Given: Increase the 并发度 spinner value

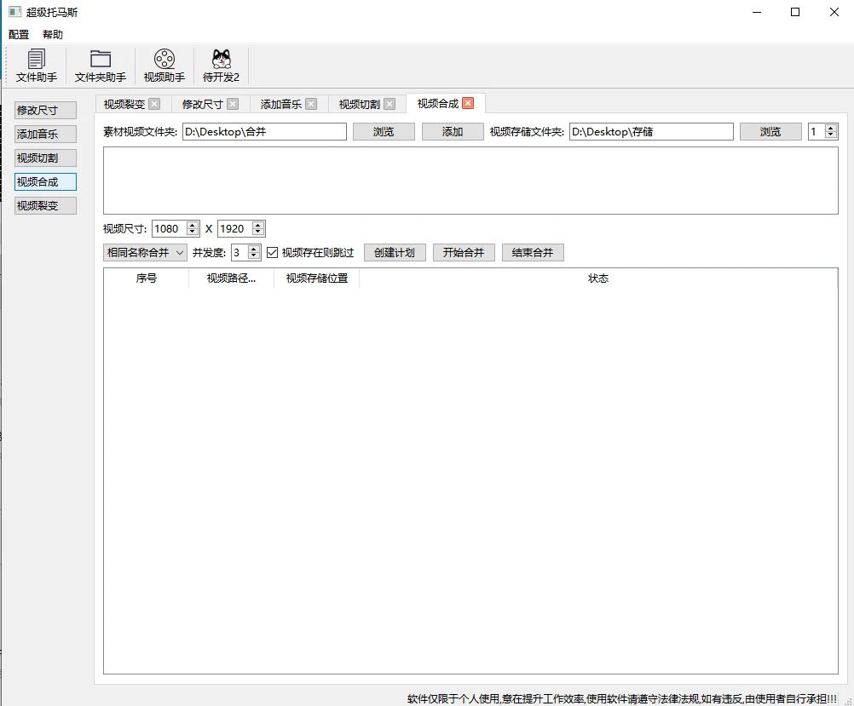Looking at the screenshot, I should point(253,249).
